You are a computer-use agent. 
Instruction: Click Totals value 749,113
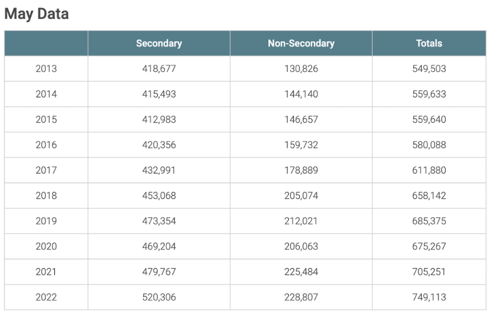pos(429,297)
